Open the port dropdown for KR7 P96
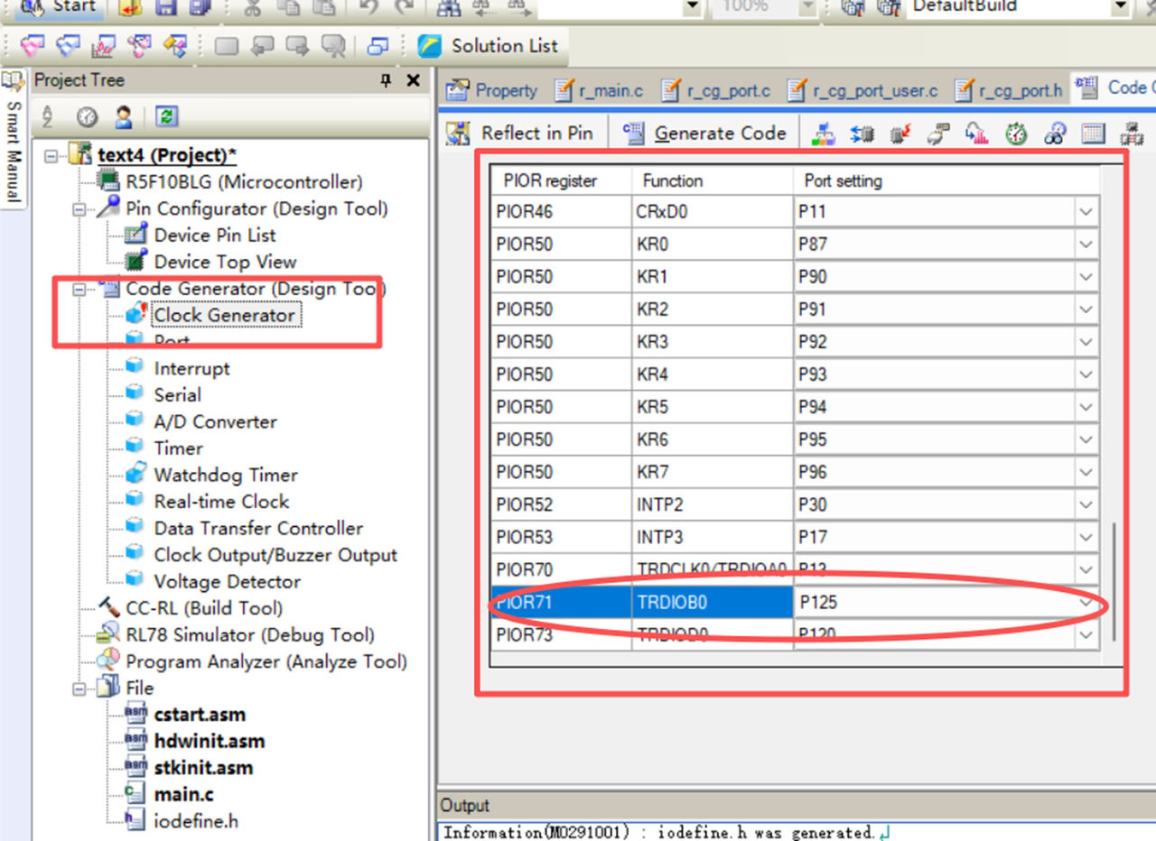This screenshot has height=841, width=1156. tap(1086, 472)
